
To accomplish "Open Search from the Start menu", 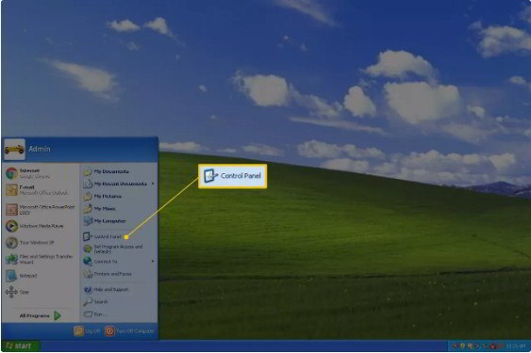I will pyautogui.click(x=96, y=302).
